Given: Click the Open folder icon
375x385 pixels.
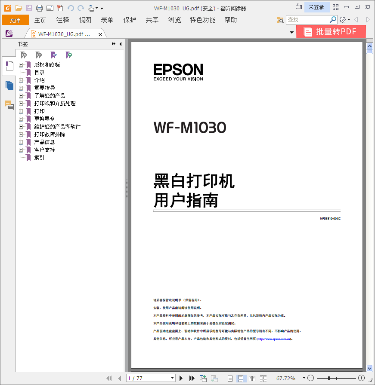Looking at the screenshot, I should 19,8.
